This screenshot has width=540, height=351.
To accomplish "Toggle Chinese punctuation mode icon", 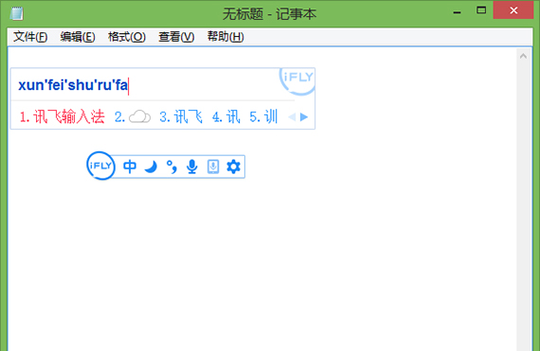I will tap(171, 167).
